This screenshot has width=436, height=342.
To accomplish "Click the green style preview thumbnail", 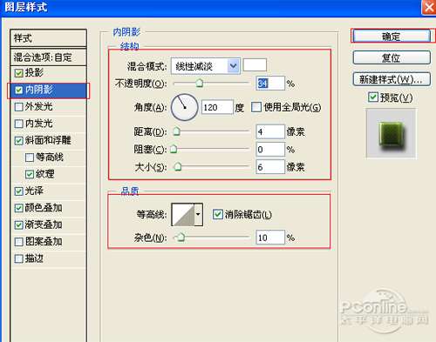I will (391, 134).
